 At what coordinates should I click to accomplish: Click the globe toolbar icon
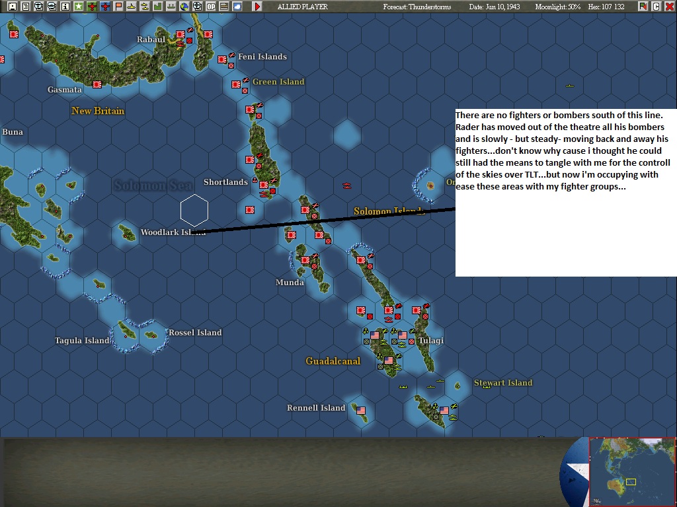click(x=184, y=7)
